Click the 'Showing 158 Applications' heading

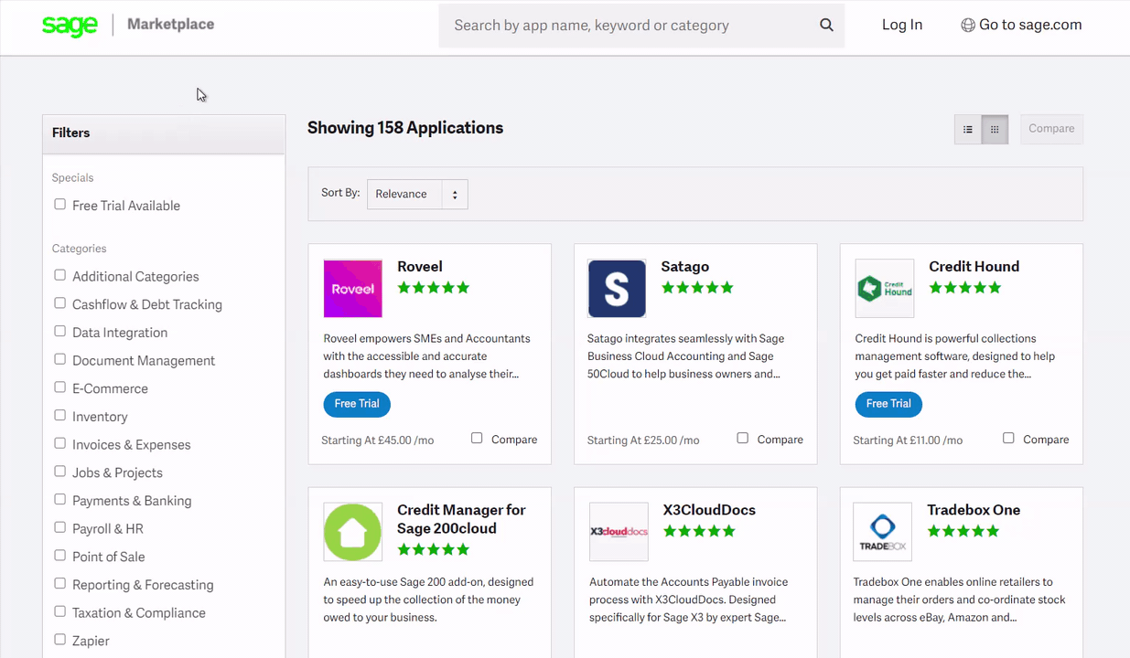tap(405, 128)
